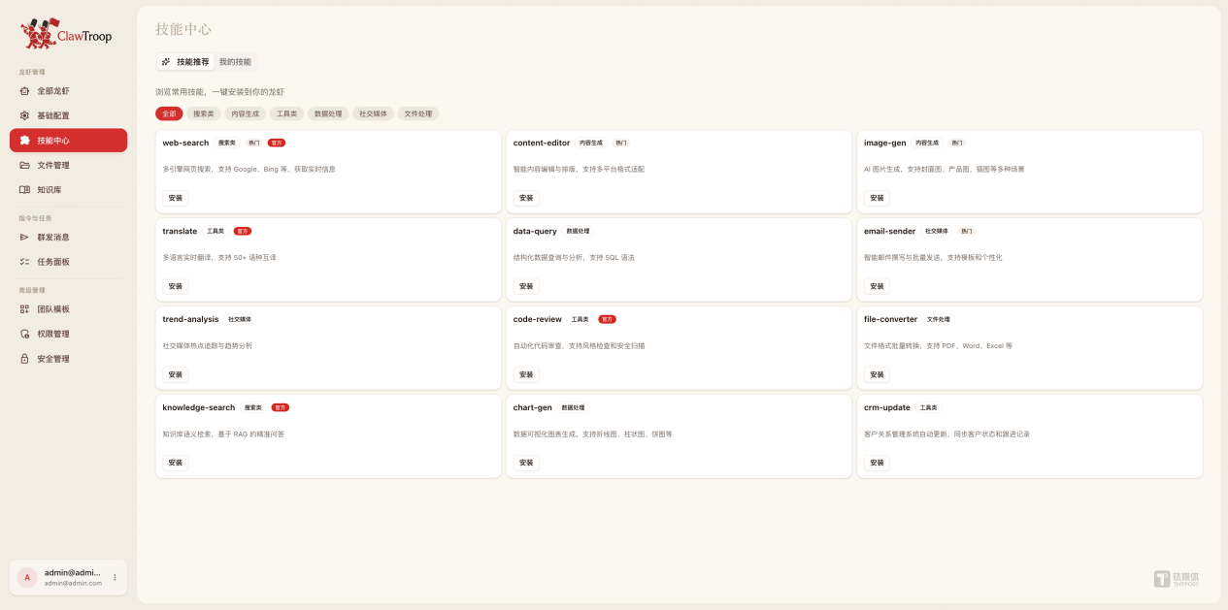The image size is (1228, 610).
Task: Select the 全部 filter chip
Action: (169, 113)
